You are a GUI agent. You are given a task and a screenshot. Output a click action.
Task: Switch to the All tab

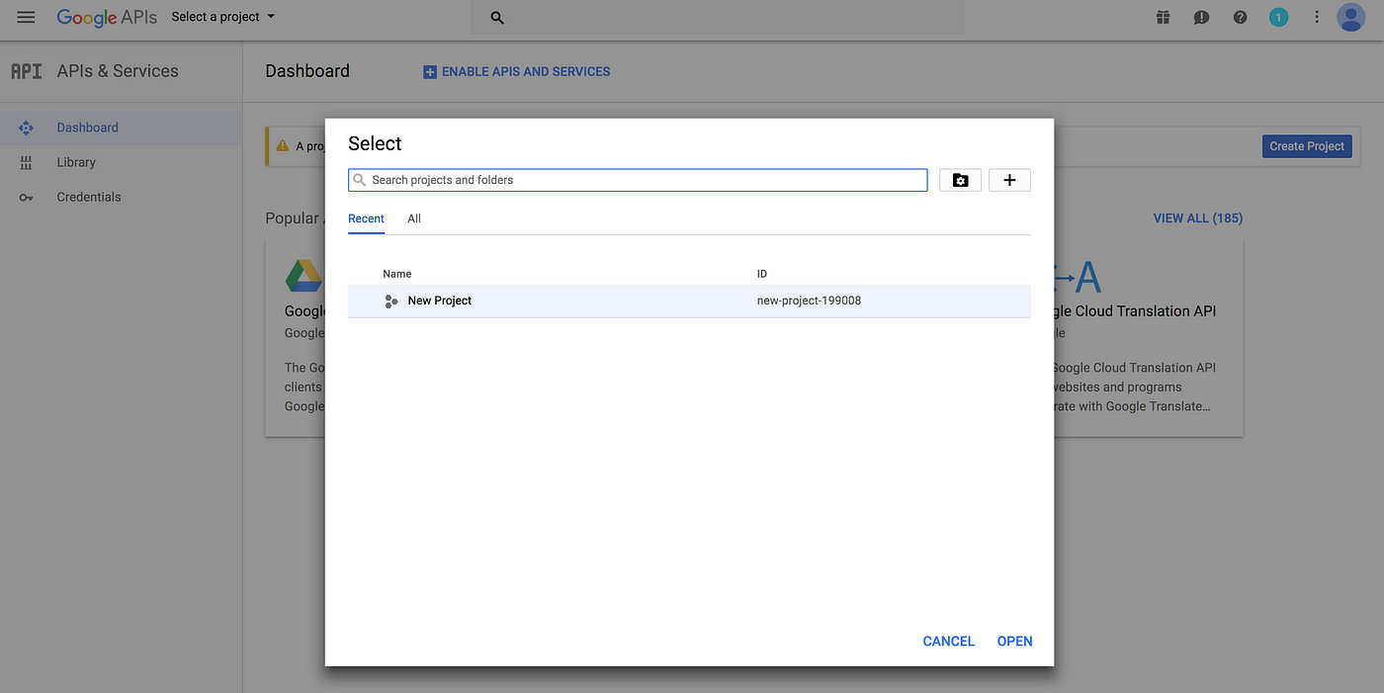414,218
